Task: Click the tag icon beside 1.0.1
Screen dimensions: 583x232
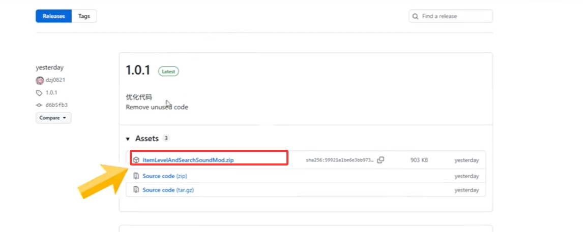Action: click(39, 93)
